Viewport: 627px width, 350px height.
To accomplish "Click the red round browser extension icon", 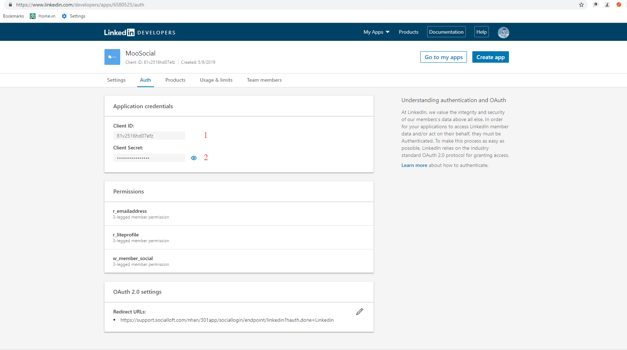I will (x=619, y=5).
